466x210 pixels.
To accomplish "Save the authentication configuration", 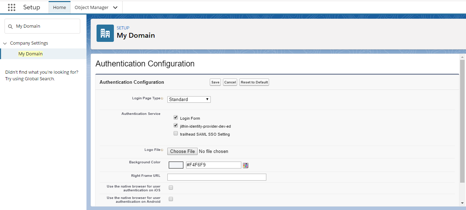I will coord(215,82).
